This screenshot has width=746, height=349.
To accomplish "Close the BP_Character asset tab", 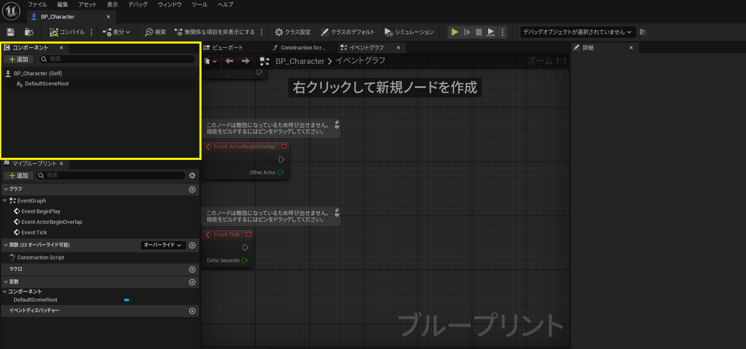I will point(108,17).
